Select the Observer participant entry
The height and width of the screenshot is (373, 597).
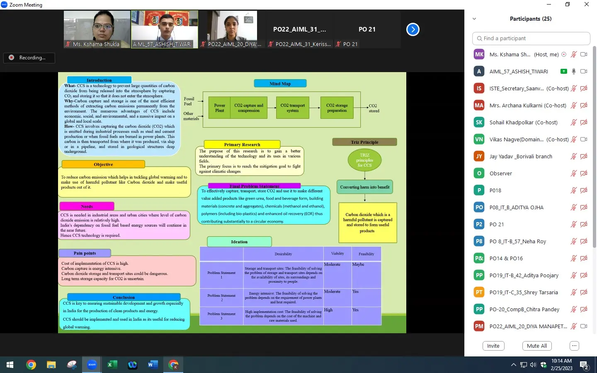click(x=500, y=173)
